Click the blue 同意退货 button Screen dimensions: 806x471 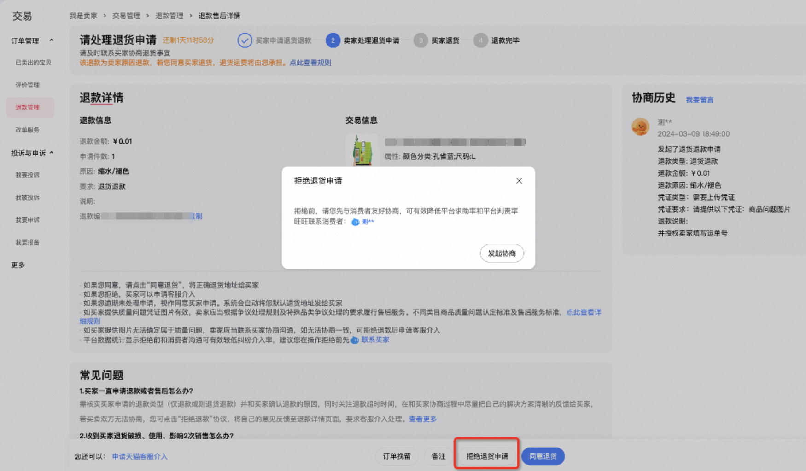pos(543,456)
